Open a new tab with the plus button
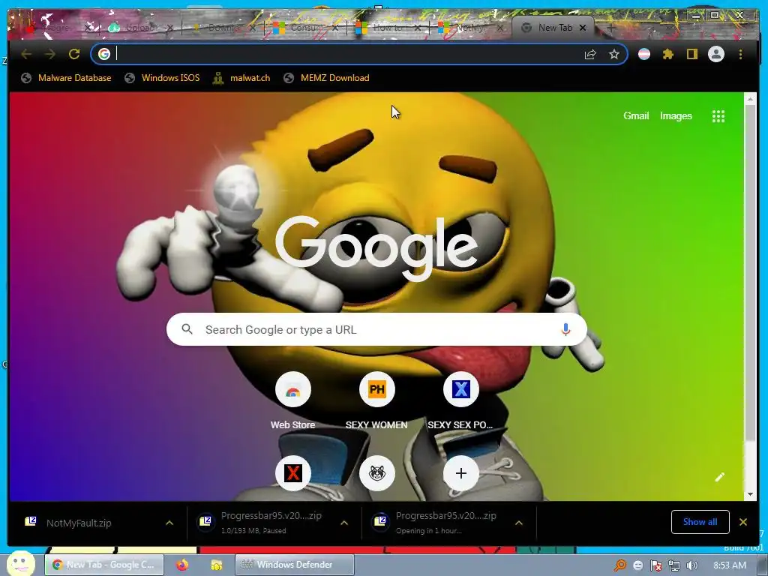The width and height of the screenshot is (768, 576). (x=610, y=28)
